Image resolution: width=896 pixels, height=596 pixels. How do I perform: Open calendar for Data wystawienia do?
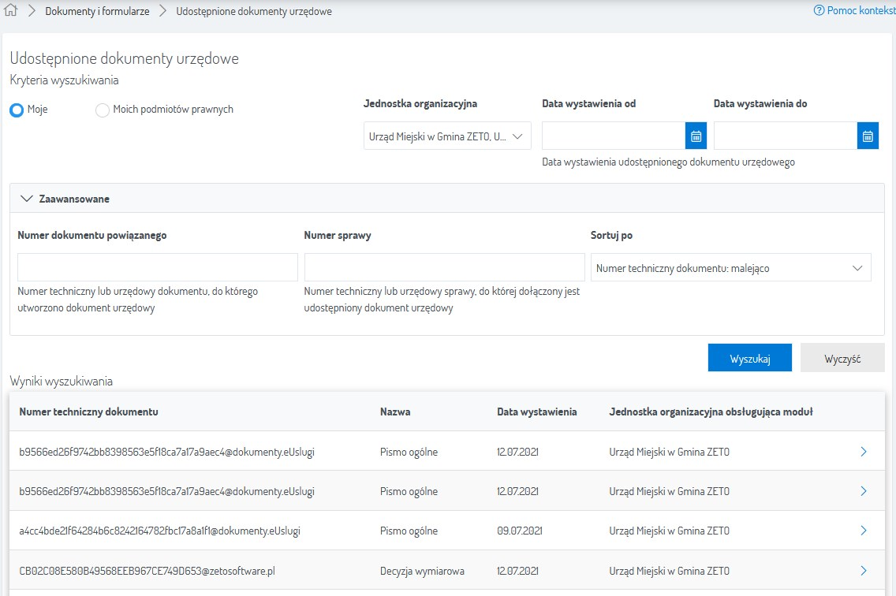click(x=868, y=136)
